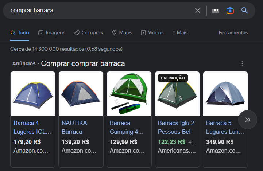Submit search with the magnifying glass icon

click(244, 11)
